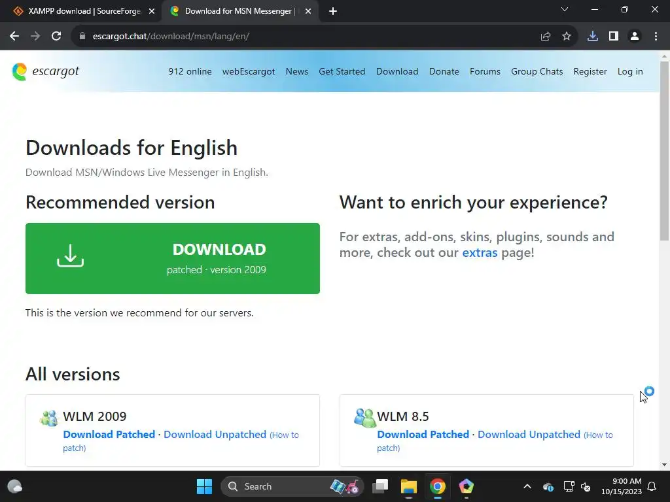Toggle Chrome side panel icon

(x=614, y=37)
